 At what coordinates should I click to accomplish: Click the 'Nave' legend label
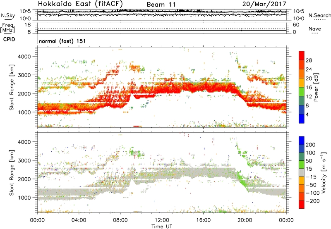pyautogui.click(x=315, y=29)
